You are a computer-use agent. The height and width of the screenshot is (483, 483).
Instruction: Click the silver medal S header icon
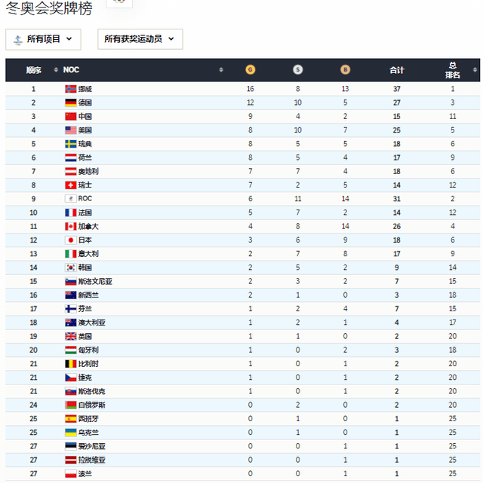click(x=297, y=69)
